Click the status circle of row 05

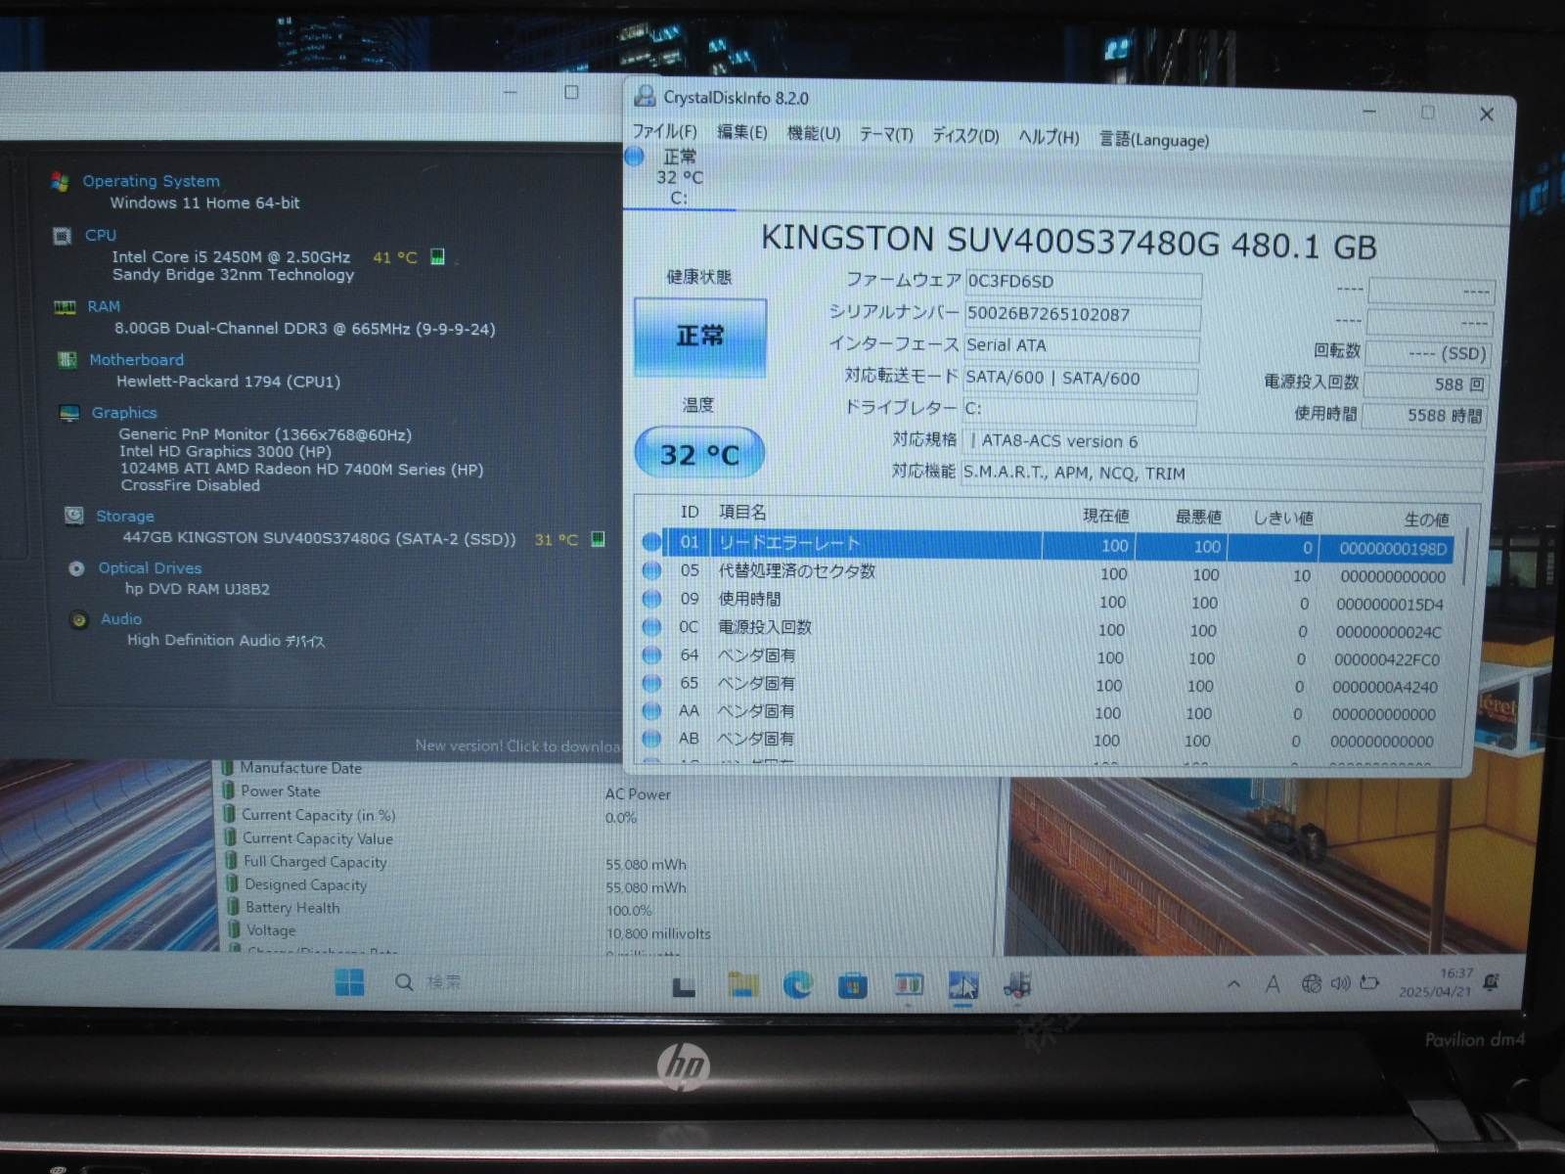coord(651,570)
